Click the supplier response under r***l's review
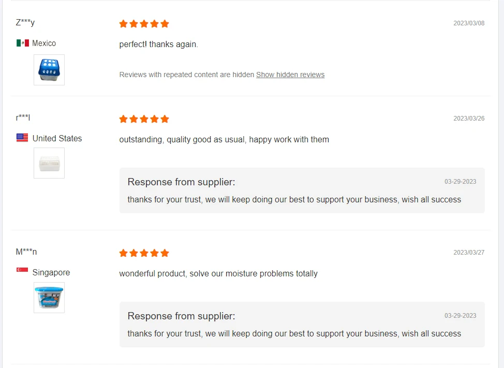 pos(294,199)
